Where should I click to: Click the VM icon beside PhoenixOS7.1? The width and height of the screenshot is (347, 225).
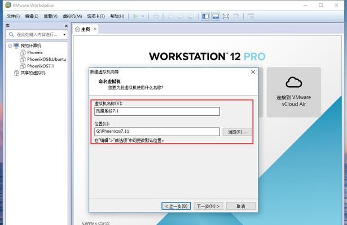23,66
